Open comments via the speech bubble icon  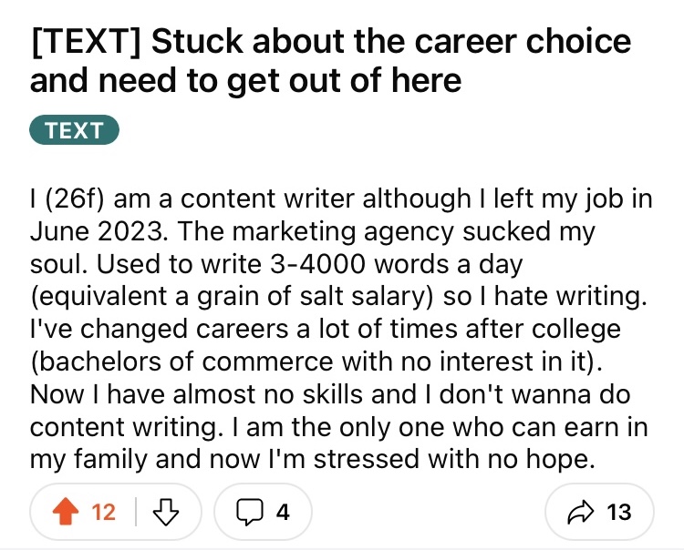click(x=250, y=512)
